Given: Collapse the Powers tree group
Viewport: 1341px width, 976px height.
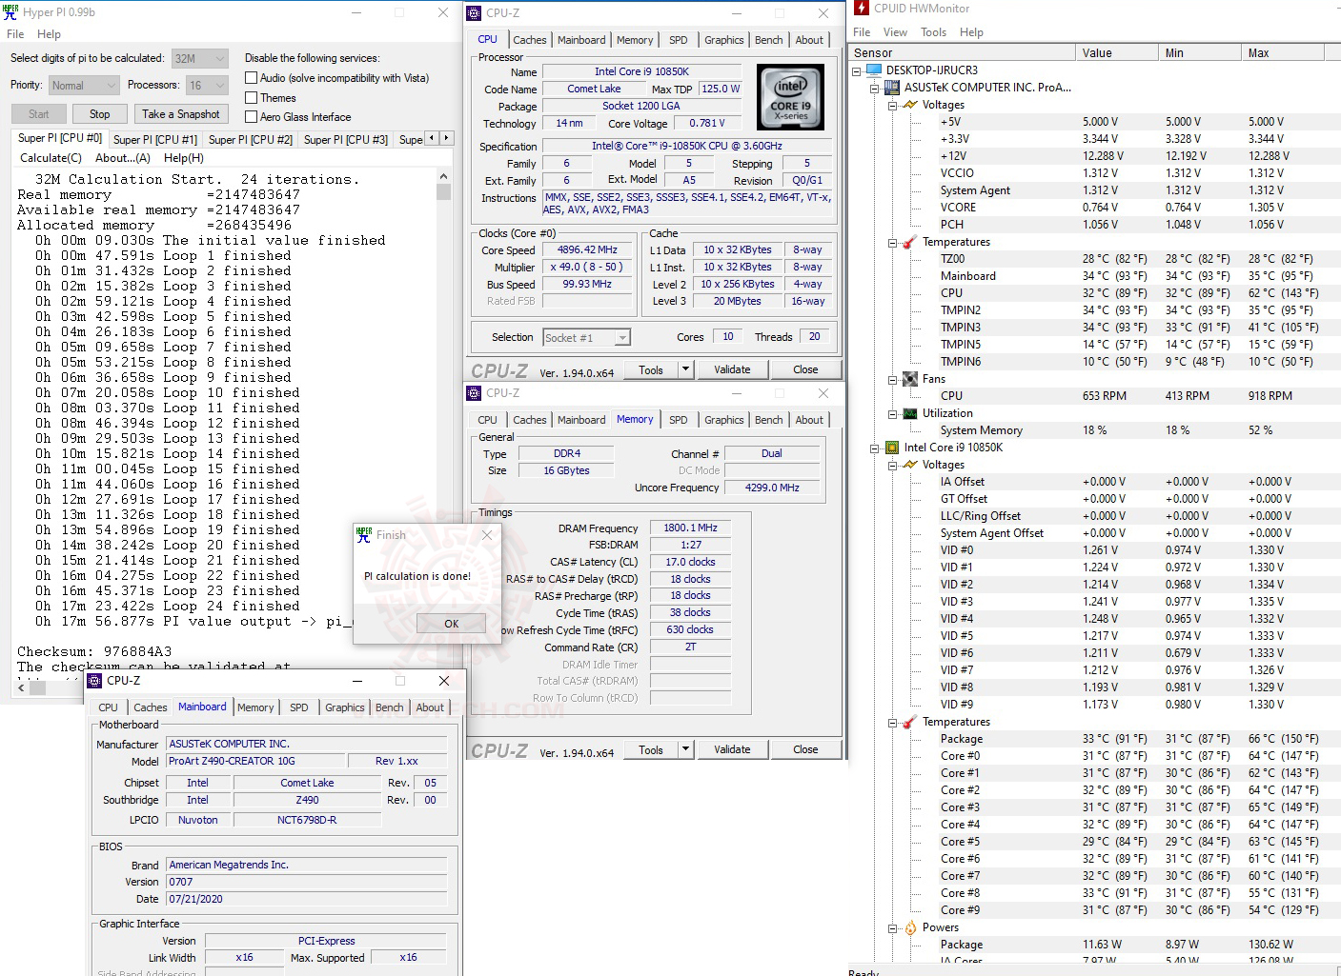Looking at the screenshot, I should click(892, 927).
